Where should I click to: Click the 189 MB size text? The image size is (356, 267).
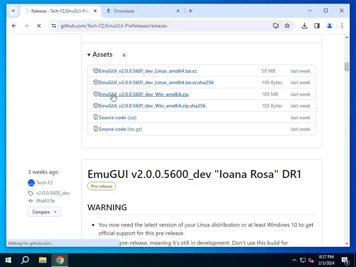tap(270, 94)
